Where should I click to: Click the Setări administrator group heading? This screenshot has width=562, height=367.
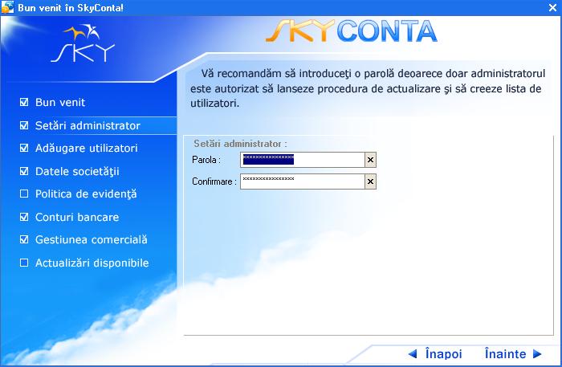(240, 144)
